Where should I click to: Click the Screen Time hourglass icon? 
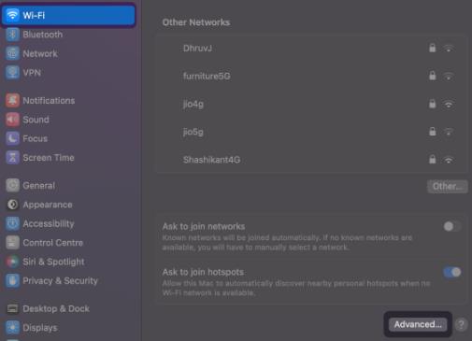pos(12,158)
